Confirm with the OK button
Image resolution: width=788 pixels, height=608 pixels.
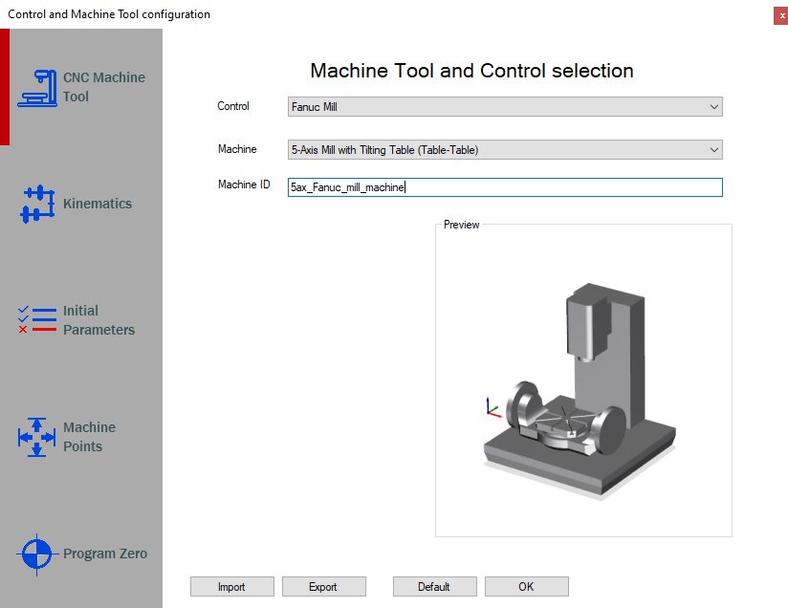[526, 586]
